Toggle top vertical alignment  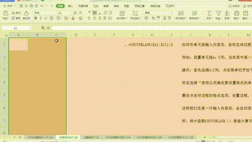click(x=89, y=13)
